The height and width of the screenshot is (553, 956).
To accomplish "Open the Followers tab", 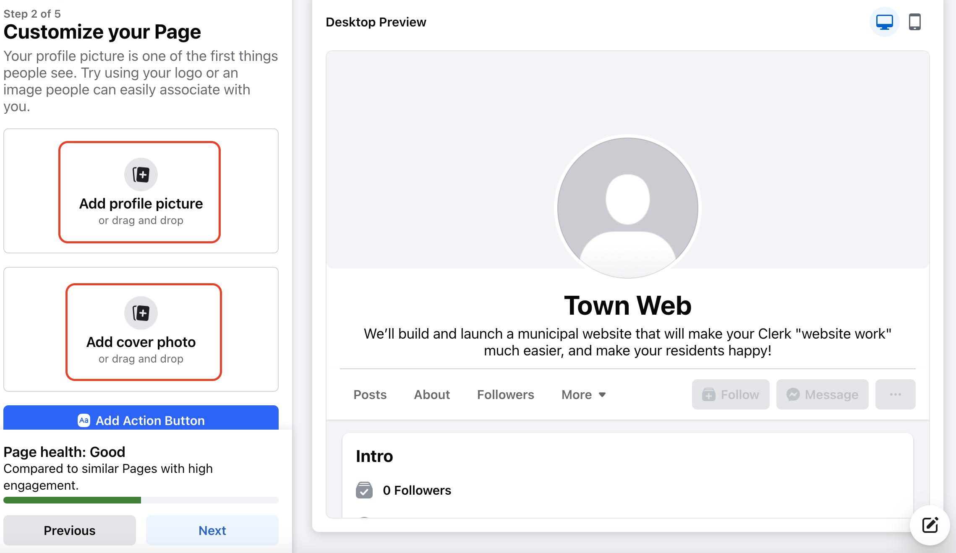I will tap(505, 394).
